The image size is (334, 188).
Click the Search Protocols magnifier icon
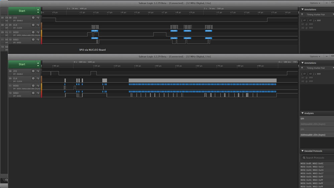(x=304, y=158)
